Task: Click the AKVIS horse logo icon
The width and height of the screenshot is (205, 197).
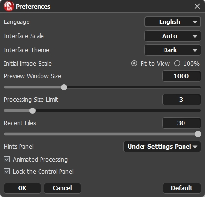Action: (9, 6)
